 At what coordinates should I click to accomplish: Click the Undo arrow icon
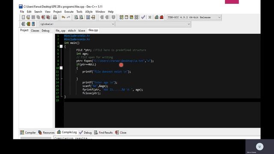click(x=63, y=17)
